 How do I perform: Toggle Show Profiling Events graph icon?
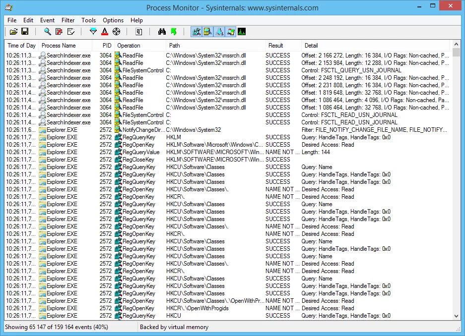click(x=242, y=31)
